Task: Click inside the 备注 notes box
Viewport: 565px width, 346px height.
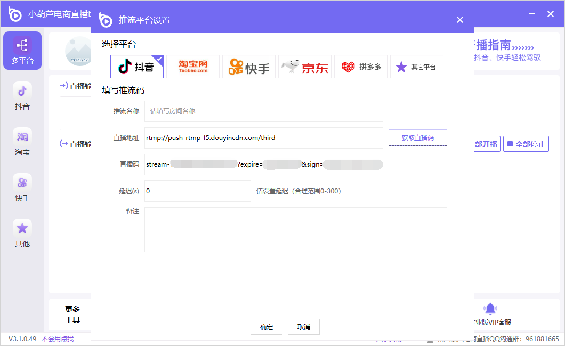Action: (x=295, y=229)
